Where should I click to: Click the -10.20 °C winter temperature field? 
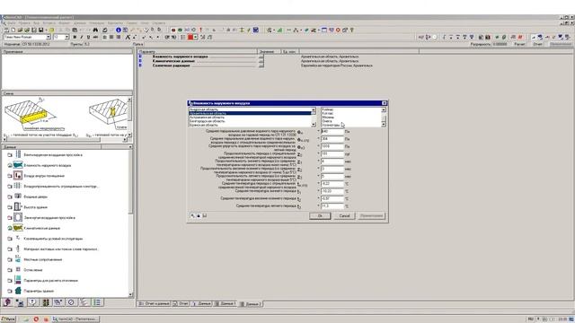[x=332, y=191]
